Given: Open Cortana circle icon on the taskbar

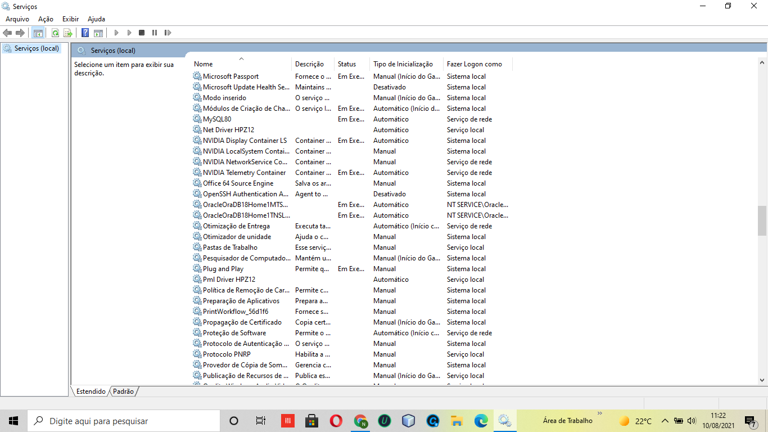Looking at the screenshot, I should click(234, 421).
